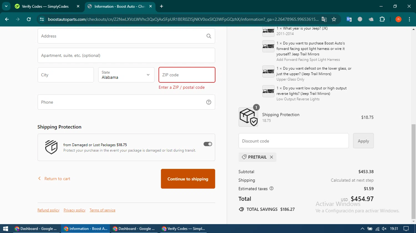Click the defrost lower glass item thumbnail
This screenshot has width=416, height=233.
point(268,71)
